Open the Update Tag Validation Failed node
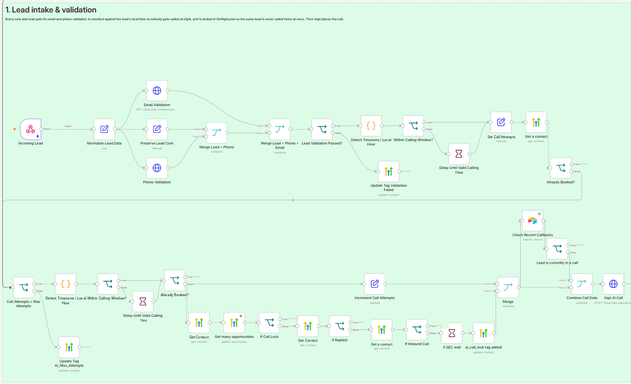Viewport: 631px width, 384px height. click(389, 171)
